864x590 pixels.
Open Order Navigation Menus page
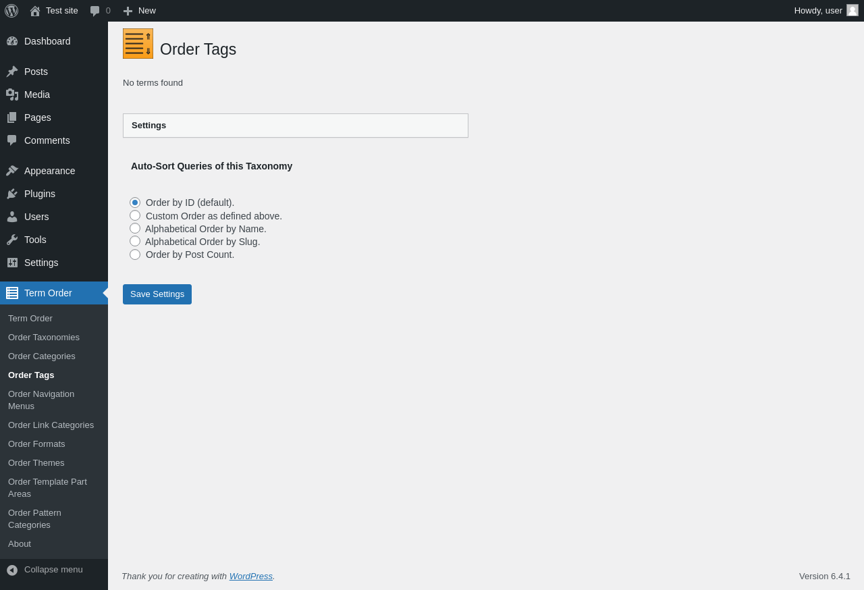(41, 400)
